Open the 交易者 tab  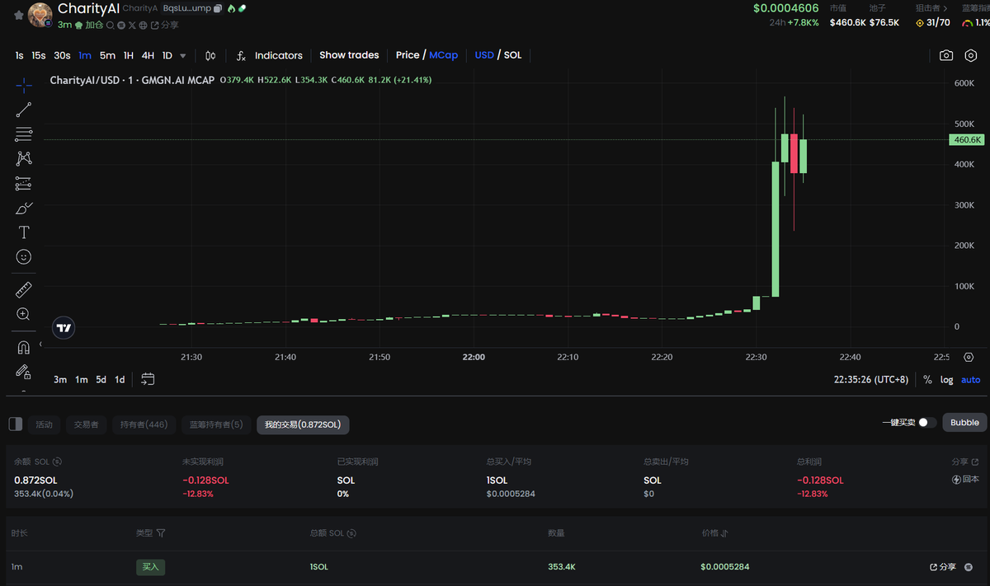tap(86, 424)
